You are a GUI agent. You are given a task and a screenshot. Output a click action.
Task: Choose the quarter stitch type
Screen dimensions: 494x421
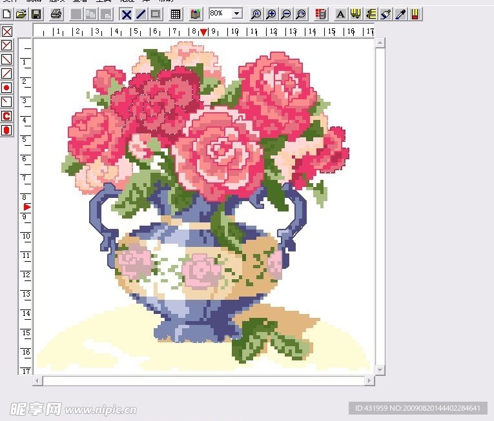coord(6,102)
